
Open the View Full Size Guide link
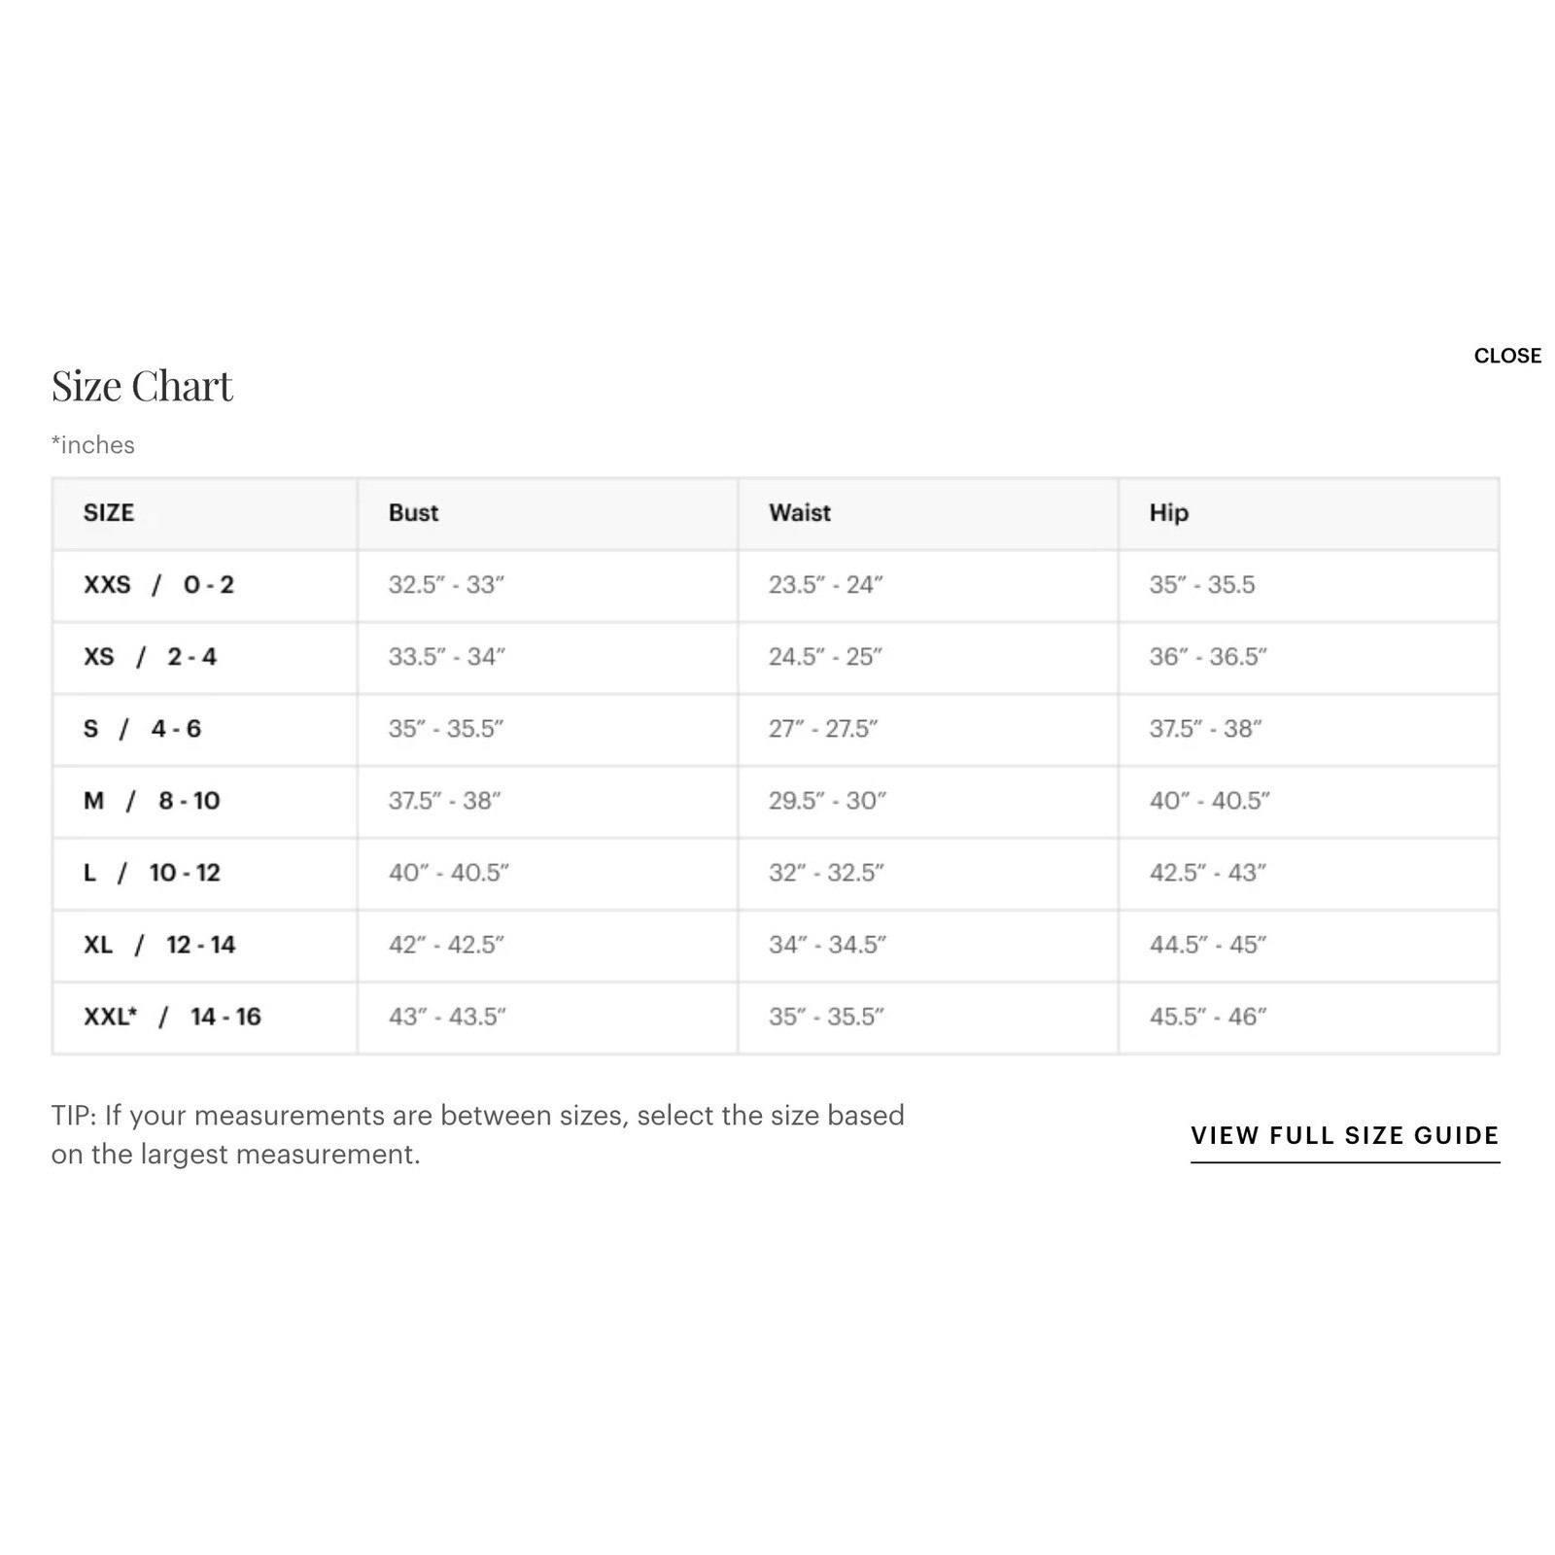pos(1344,1135)
